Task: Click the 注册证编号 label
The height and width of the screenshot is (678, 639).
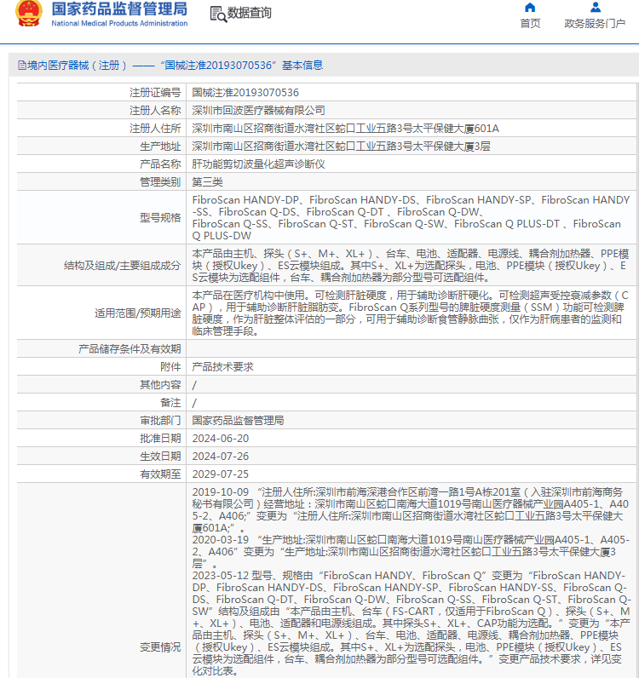Action: pyautogui.click(x=155, y=93)
